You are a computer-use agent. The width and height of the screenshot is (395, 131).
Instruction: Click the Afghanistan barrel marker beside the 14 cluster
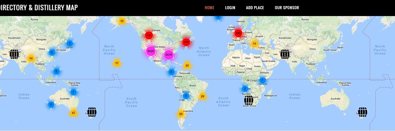15,54
